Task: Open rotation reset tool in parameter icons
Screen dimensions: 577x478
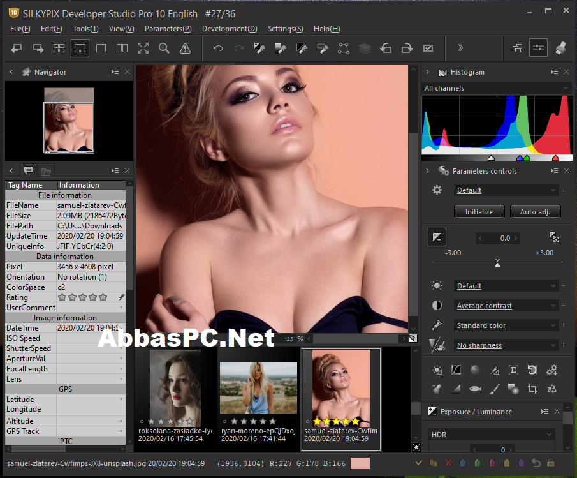Action: click(532, 370)
